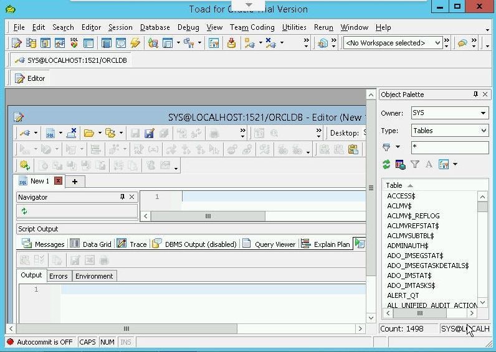Click the Object Palette horizontal scrollbar
496x352 pixels.
pos(430,313)
